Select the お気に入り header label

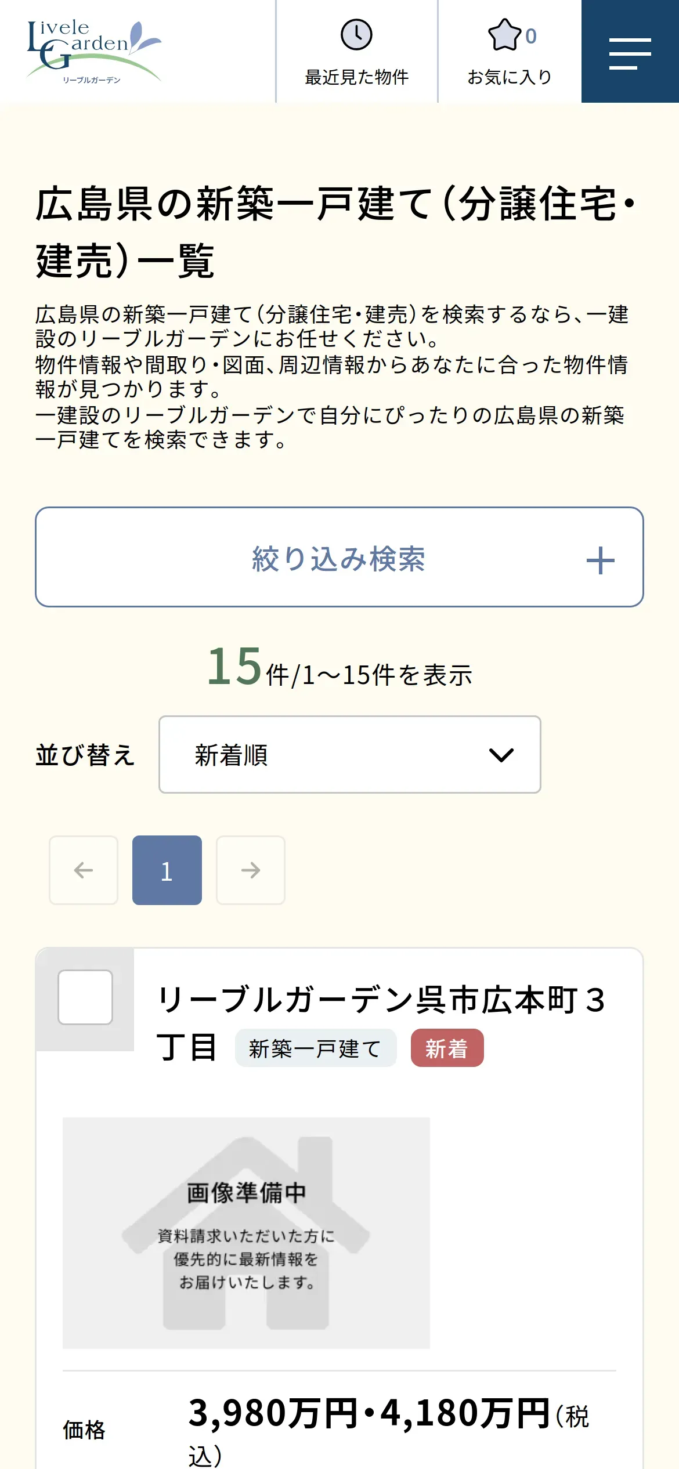pos(510,77)
